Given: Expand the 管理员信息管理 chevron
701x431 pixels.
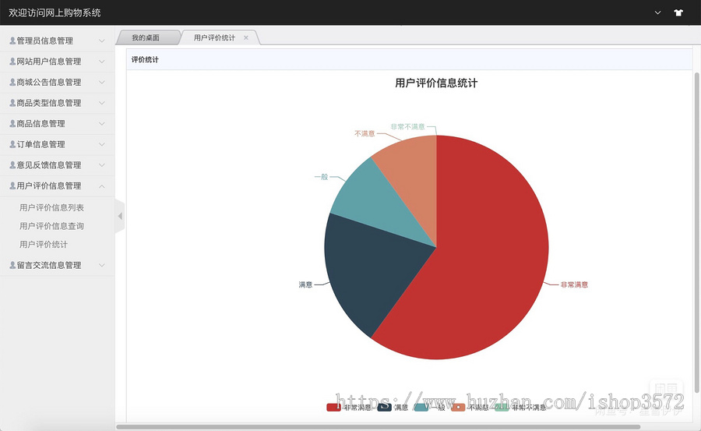Looking at the screenshot, I should point(102,41).
